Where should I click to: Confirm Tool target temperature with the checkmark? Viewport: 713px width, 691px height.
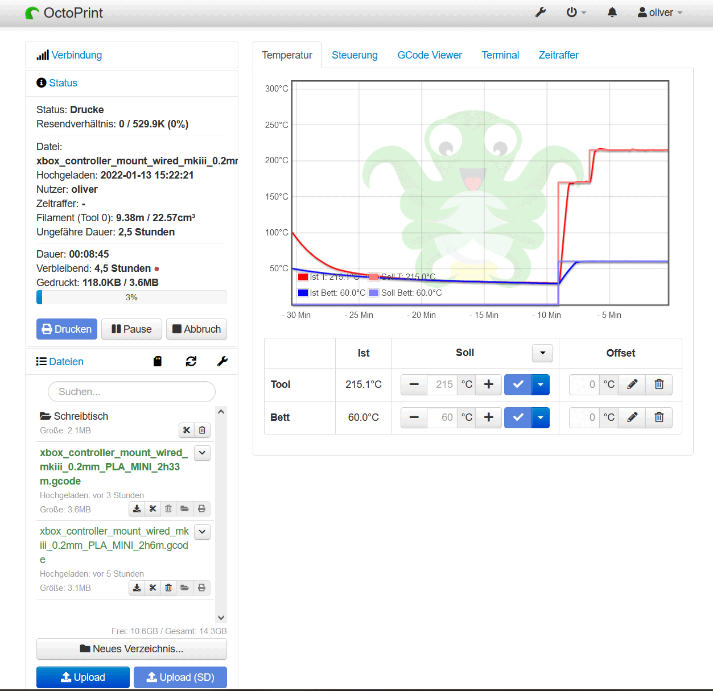click(x=517, y=384)
